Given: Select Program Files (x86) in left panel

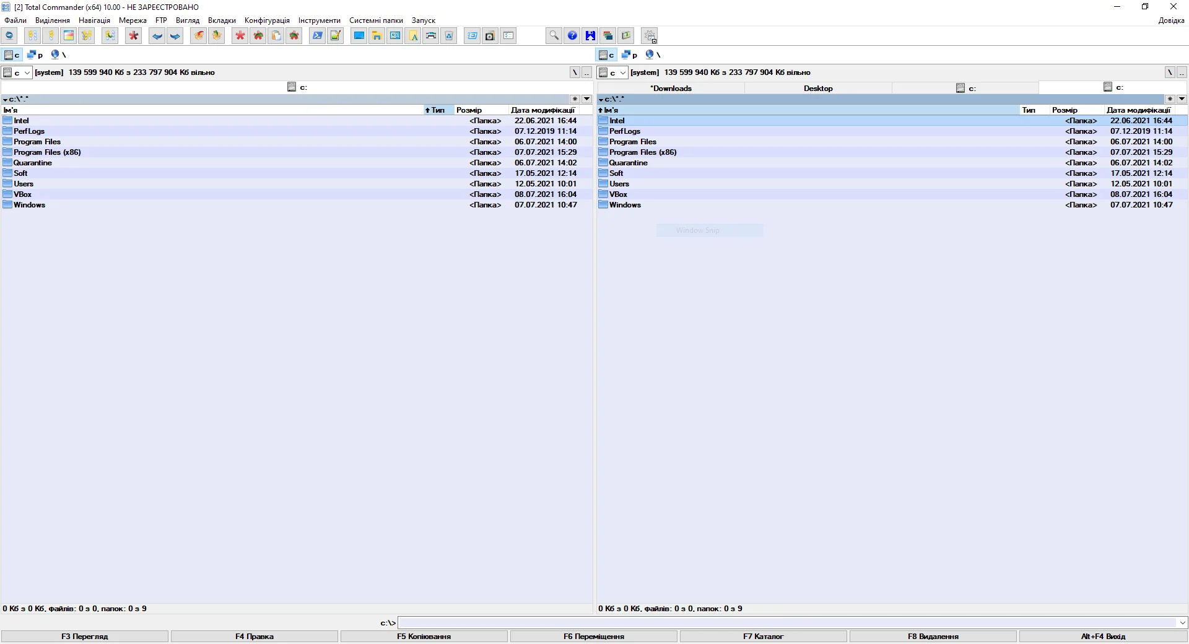Looking at the screenshot, I should [297, 152].
